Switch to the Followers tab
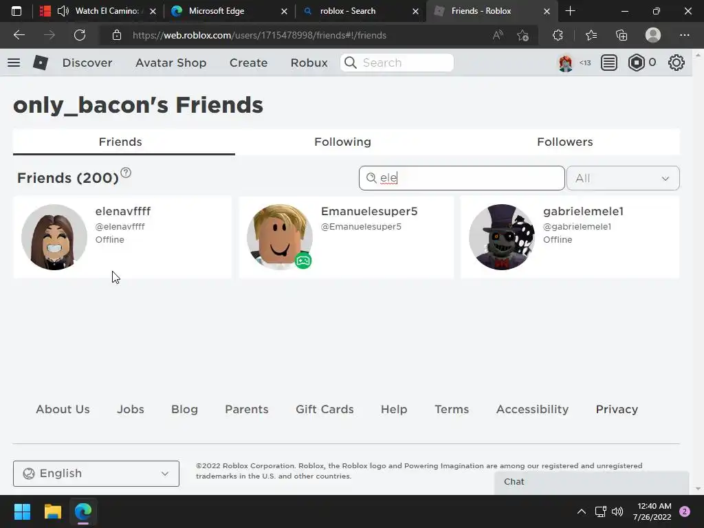The image size is (704, 528). [565, 142]
